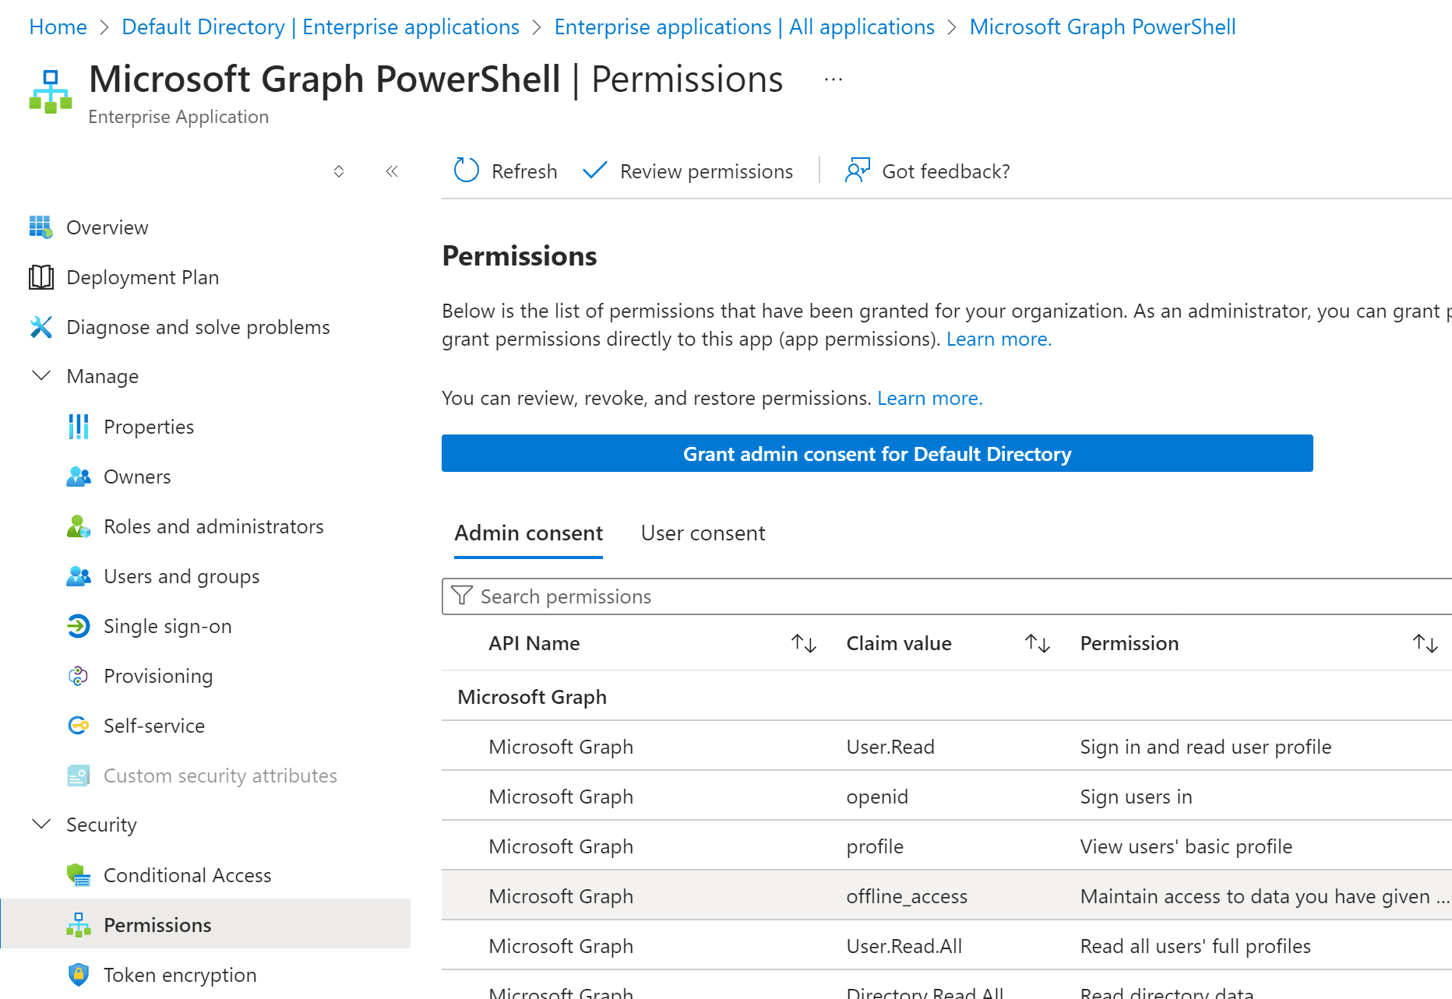Toggle expand/collapse all menu sections
Screen dimensions: 1452x999
(339, 171)
